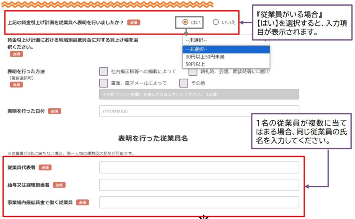
Task: Enable the 書面、電子メールによって checkbox
Action: coord(104,83)
